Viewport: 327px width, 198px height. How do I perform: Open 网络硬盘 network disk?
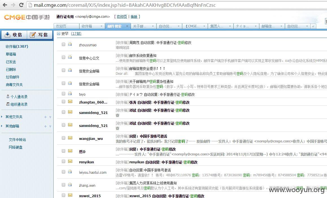[16, 148]
